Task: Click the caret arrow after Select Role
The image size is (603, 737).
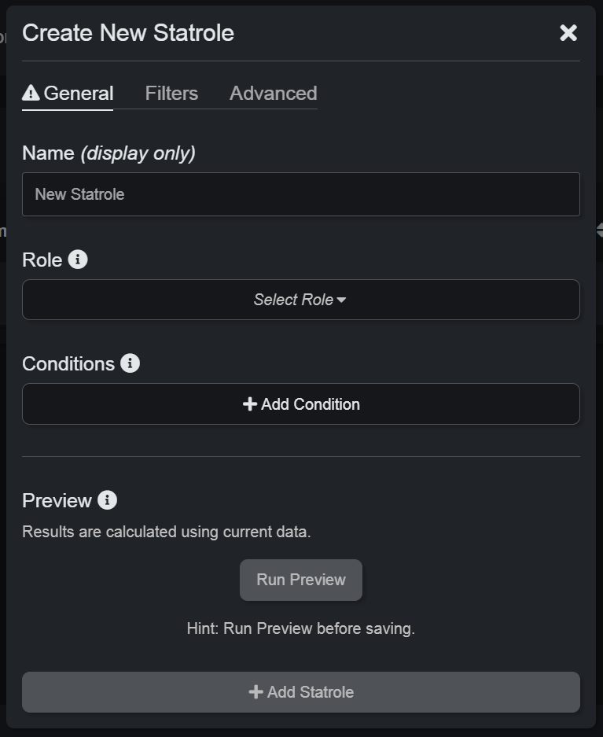Action: click(341, 300)
